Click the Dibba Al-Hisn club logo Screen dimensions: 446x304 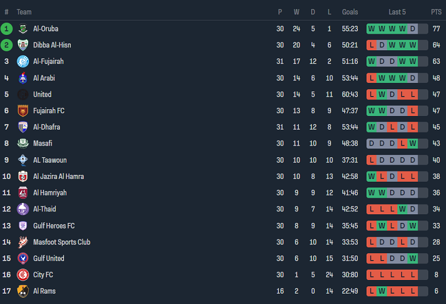click(x=23, y=45)
